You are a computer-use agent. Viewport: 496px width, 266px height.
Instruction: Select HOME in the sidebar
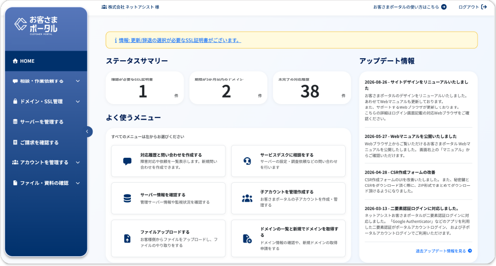tap(46, 61)
